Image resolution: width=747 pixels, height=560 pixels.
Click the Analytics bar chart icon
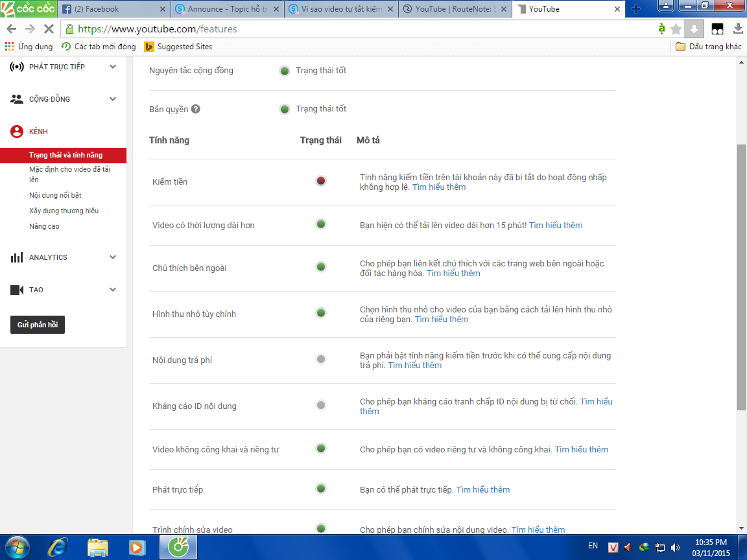point(17,257)
